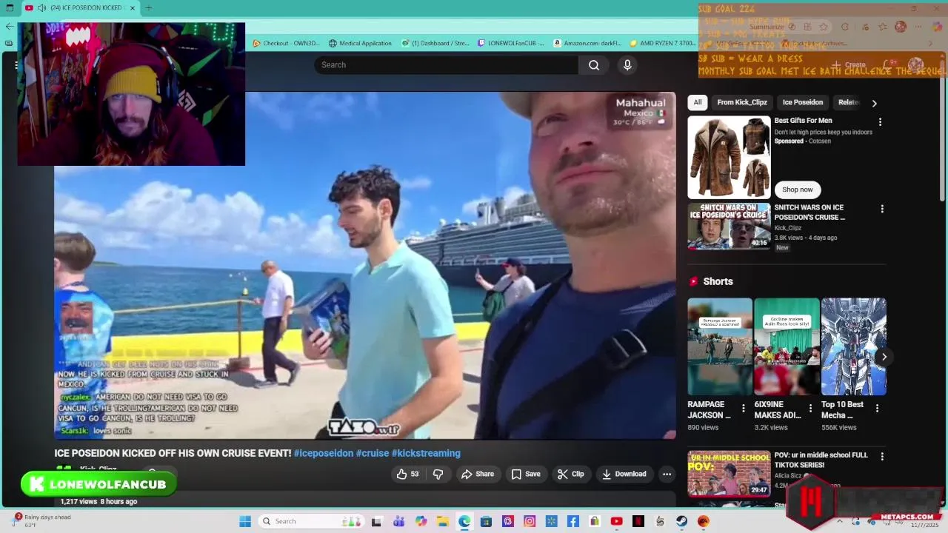Image resolution: width=948 pixels, height=533 pixels.
Task: Open options menu for Best Gifts For Men ad
Action: 880,121
